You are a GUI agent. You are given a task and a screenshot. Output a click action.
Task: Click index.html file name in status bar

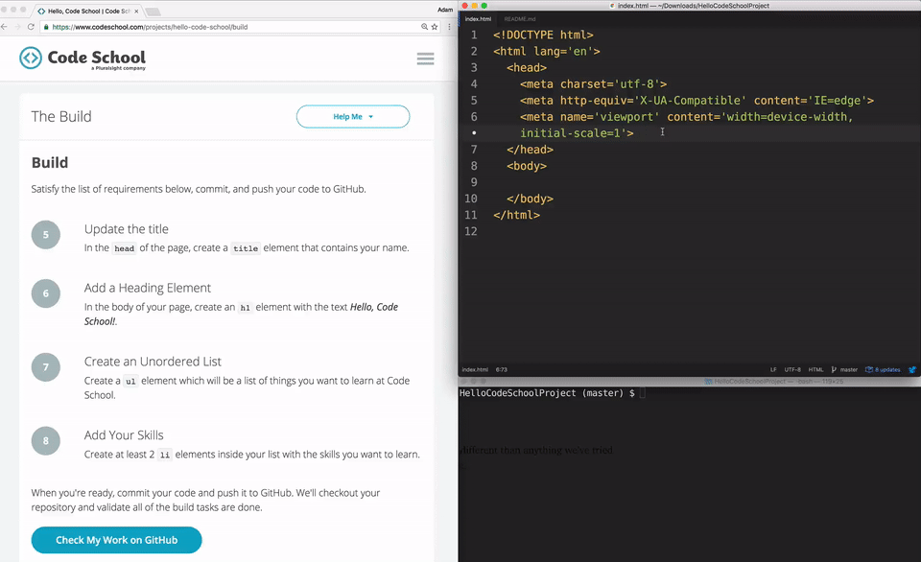(475, 369)
